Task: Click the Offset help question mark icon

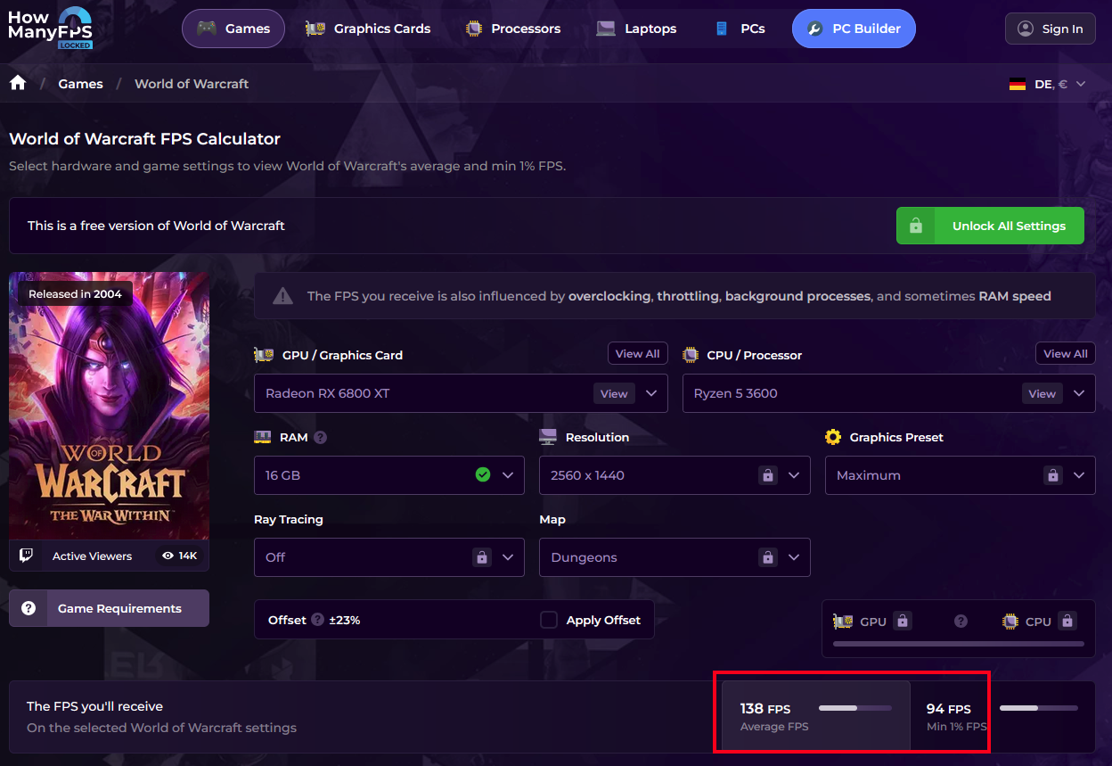Action: click(317, 619)
